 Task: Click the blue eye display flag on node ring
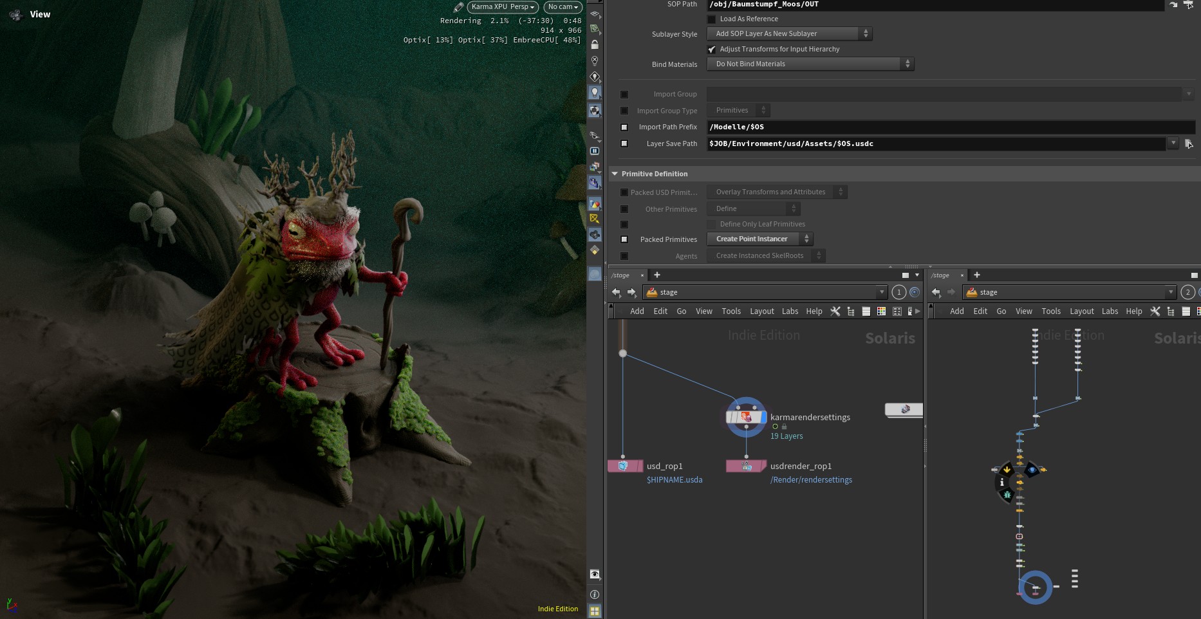coord(1032,470)
